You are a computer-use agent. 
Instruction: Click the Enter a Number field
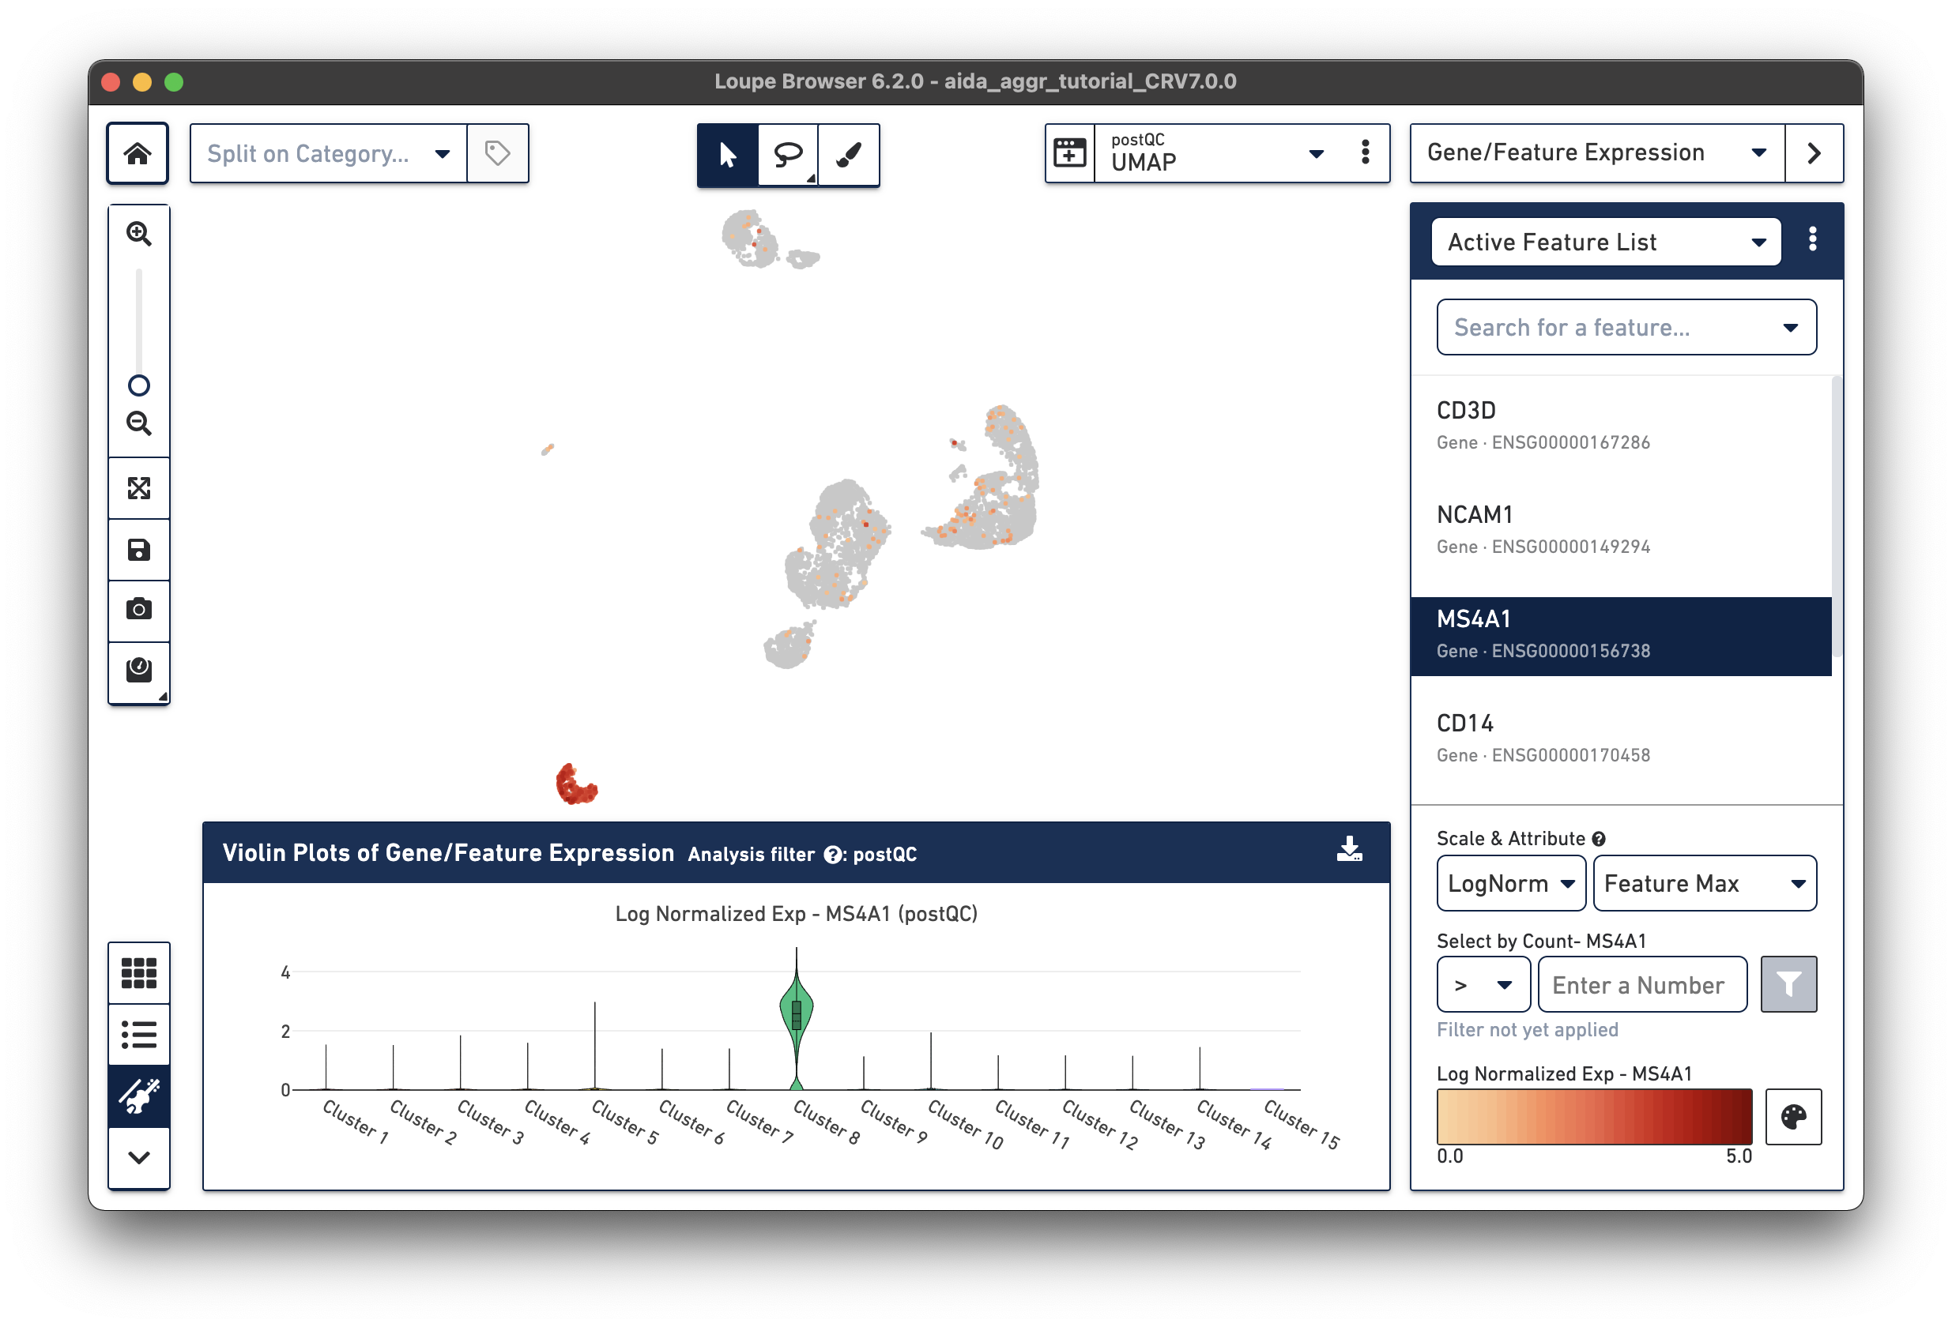pyautogui.click(x=1642, y=984)
